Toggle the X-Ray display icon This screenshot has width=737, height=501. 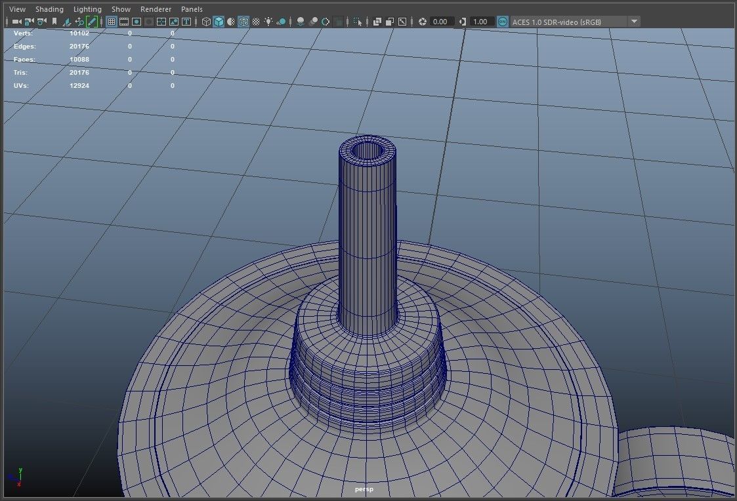click(377, 22)
